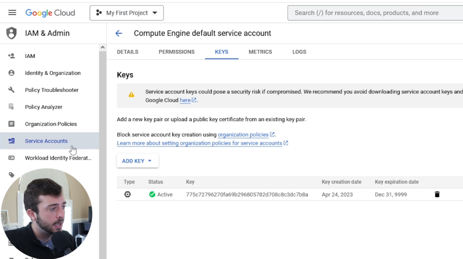Click the Identity & Organization sidebar icon
The height and width of the screenshot is (259, 463).
(11, 73)
